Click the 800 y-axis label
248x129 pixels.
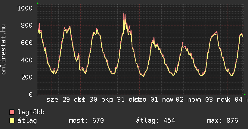pos(26,25)
